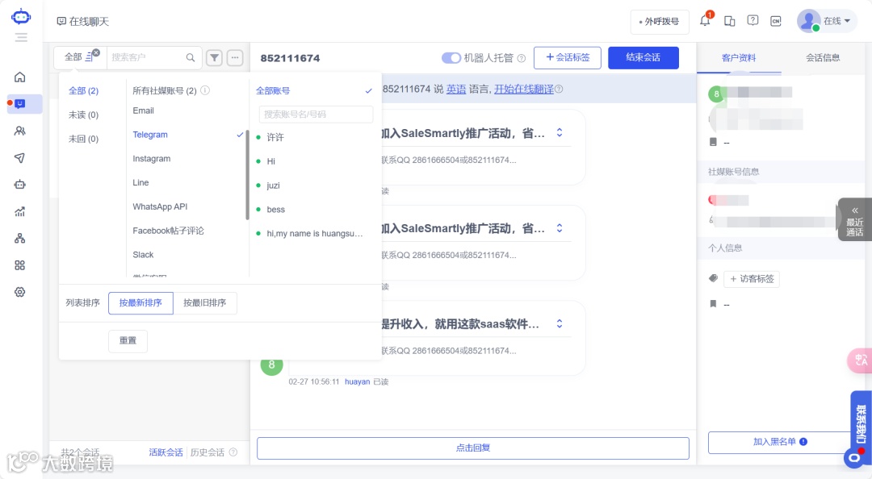Click info icon beside 所有社媒账号
872x479 pixels.
tap(205, 90)
